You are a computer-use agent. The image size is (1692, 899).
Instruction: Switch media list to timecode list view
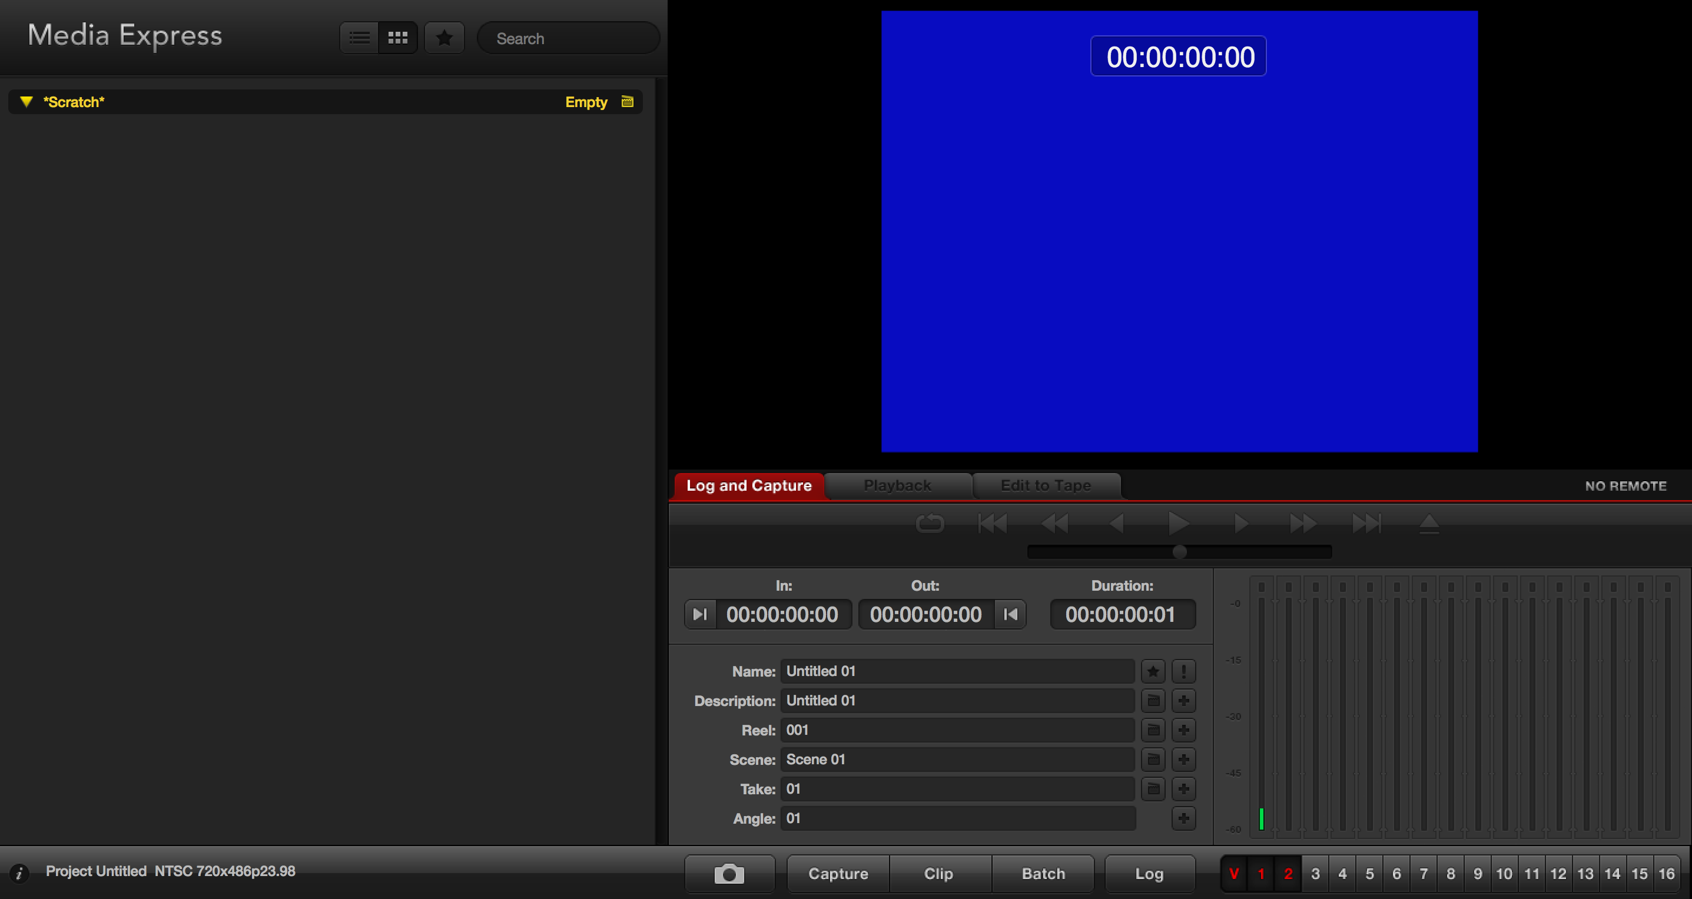[x=359, y=38]
